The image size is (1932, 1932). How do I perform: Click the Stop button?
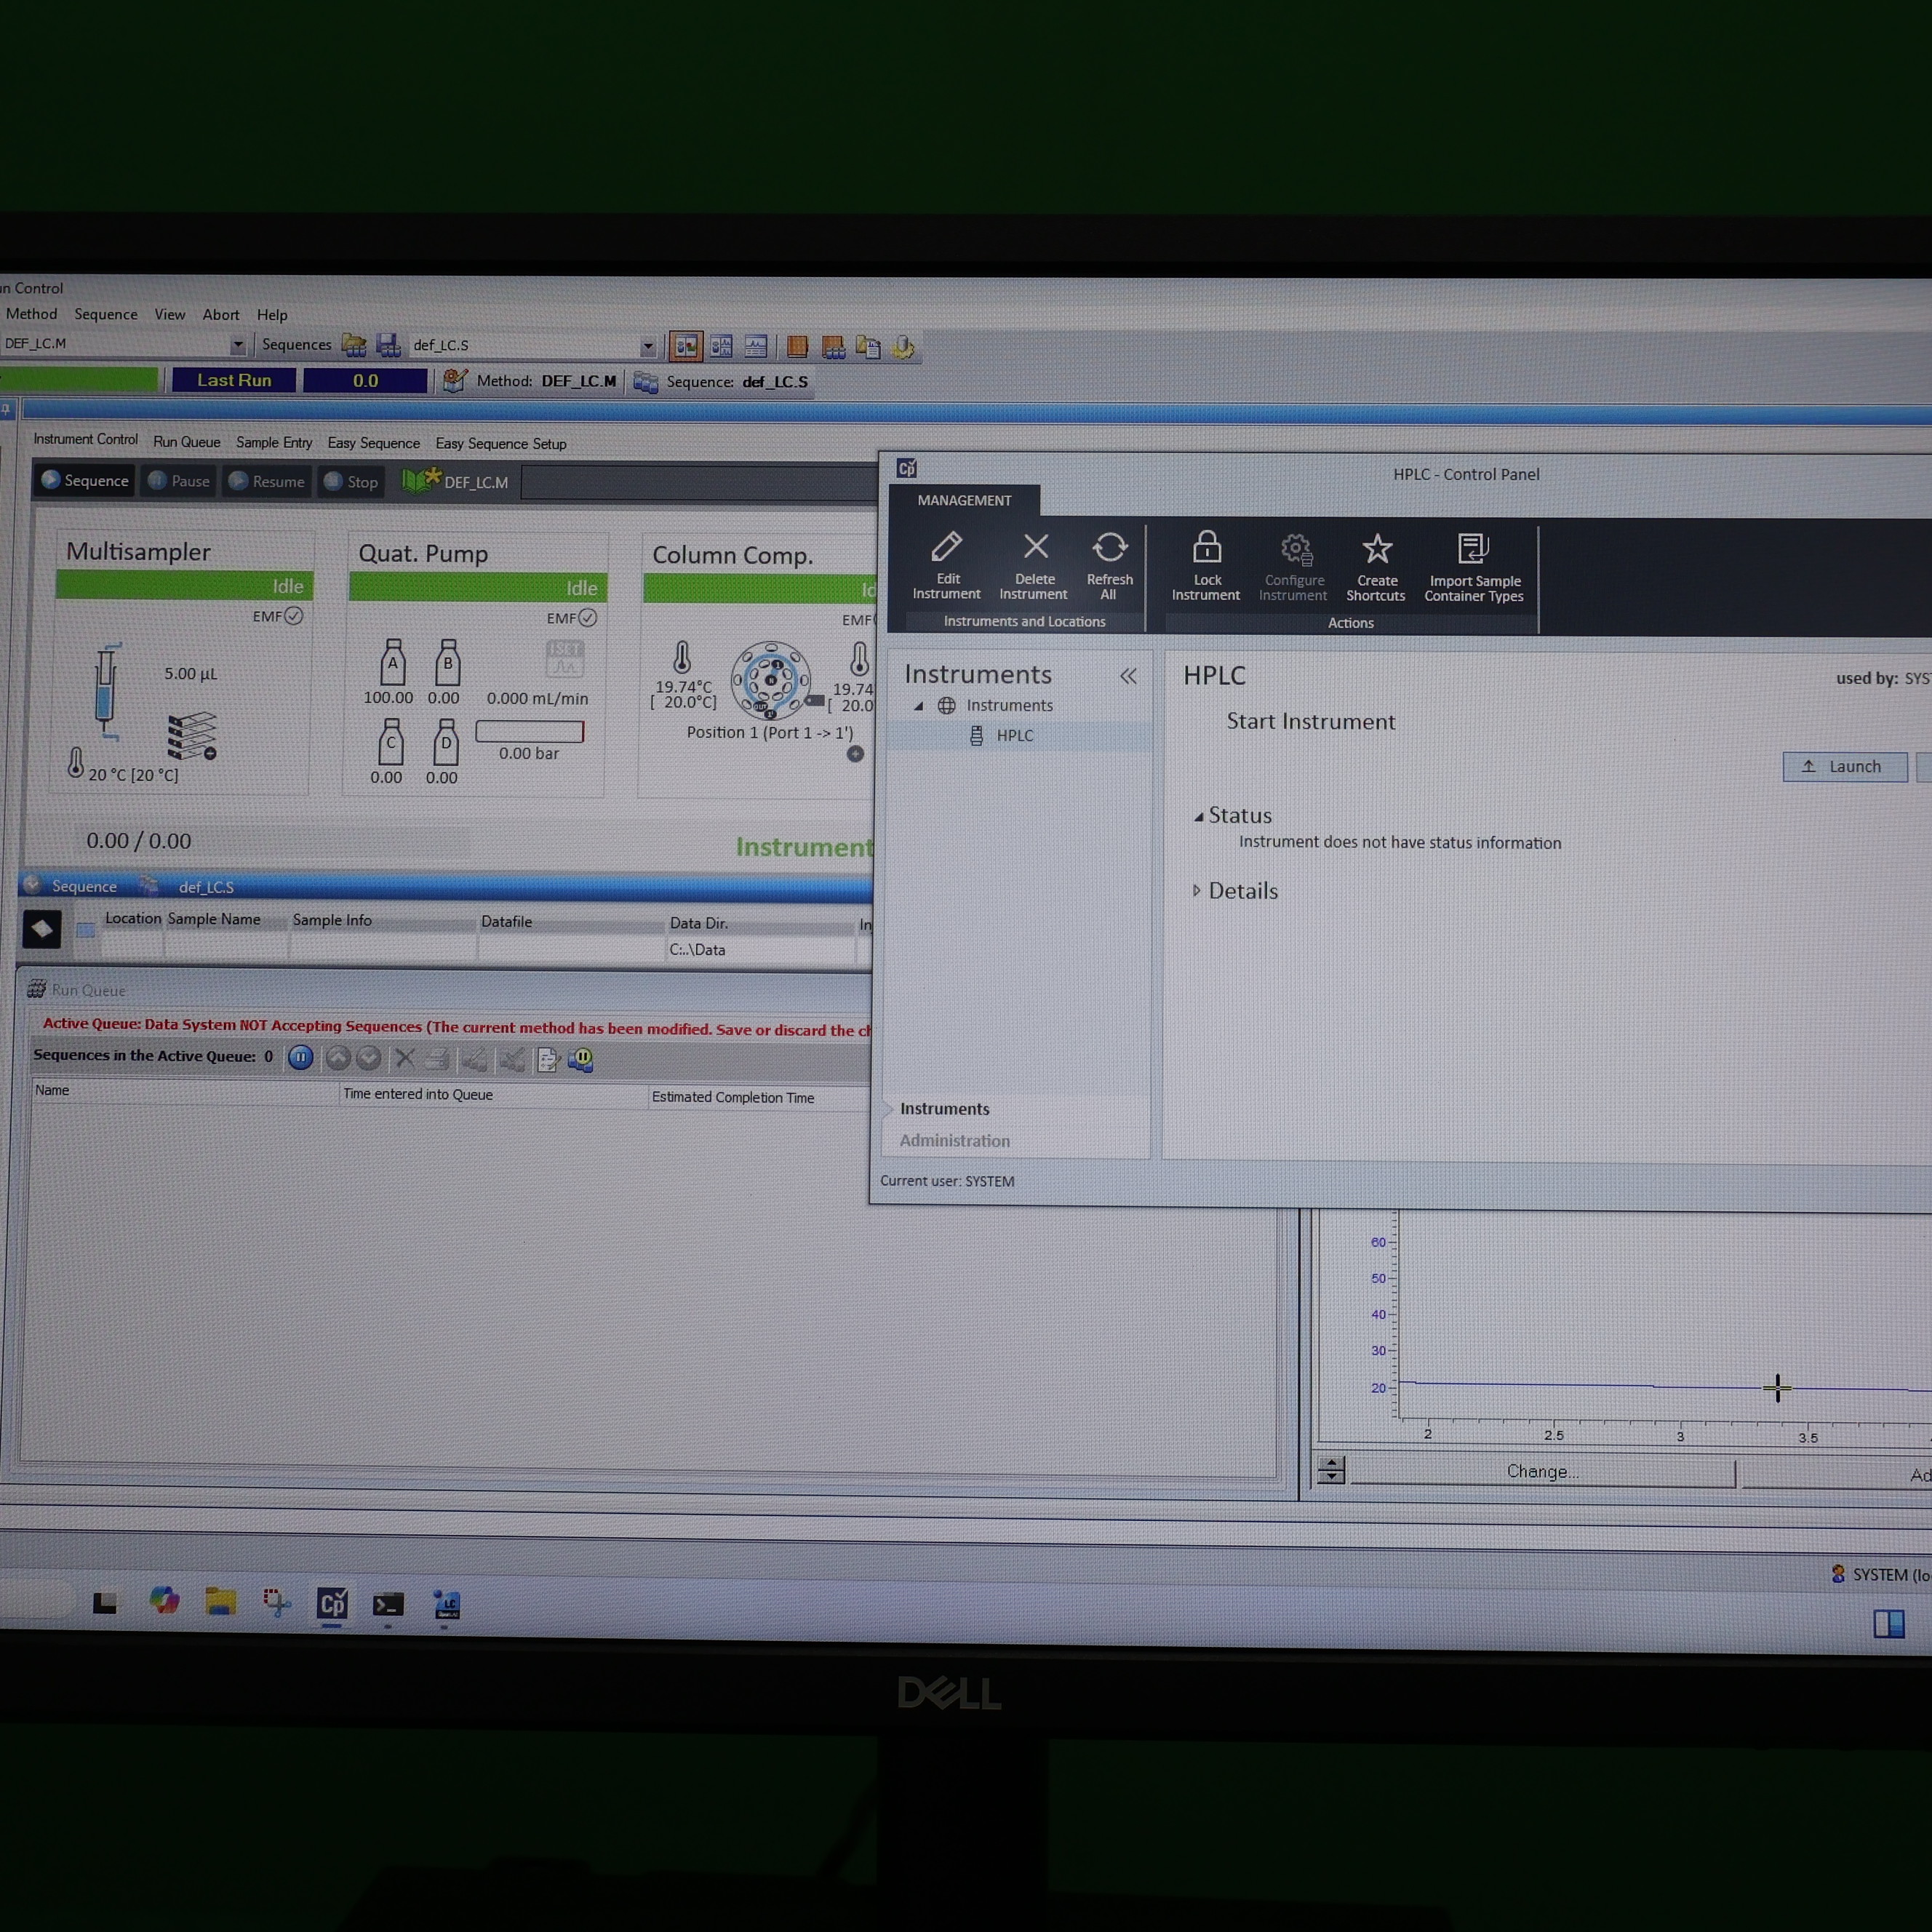click(351, 482)
